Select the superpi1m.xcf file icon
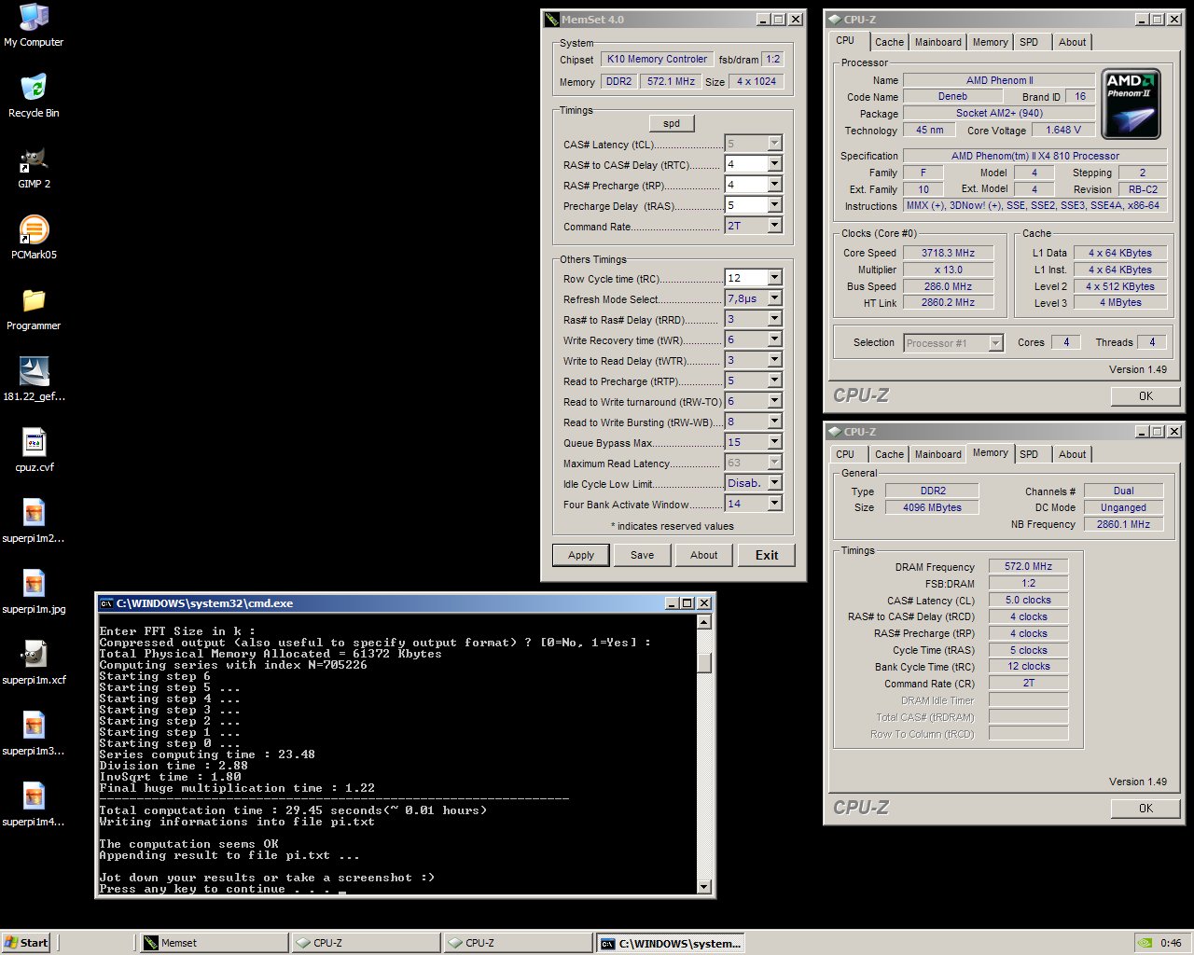The image size is (1194, 955). [x=34, y=663]
